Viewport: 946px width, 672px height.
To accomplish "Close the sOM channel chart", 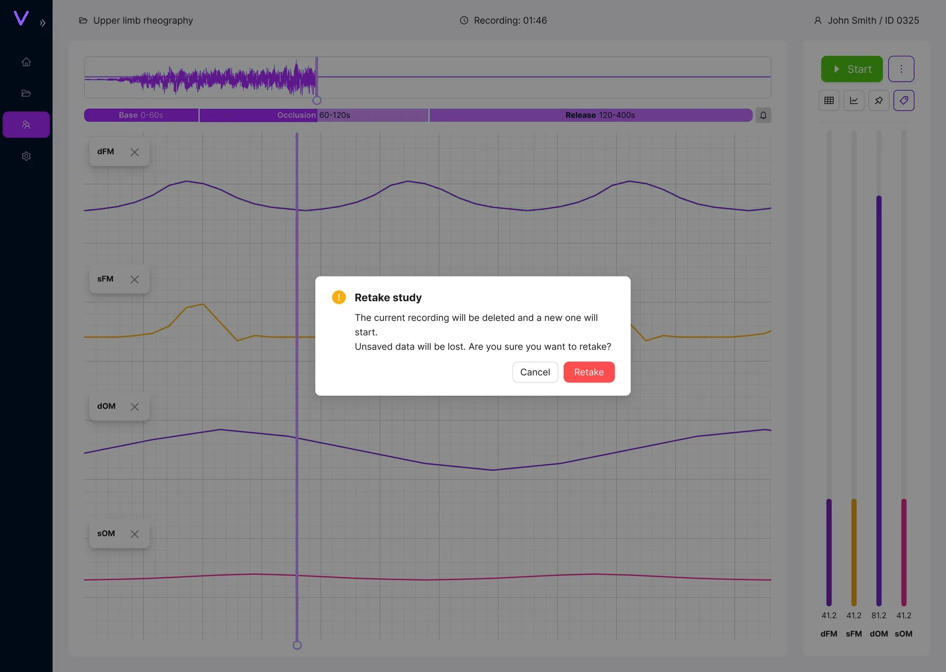I will tap(135, 534).
